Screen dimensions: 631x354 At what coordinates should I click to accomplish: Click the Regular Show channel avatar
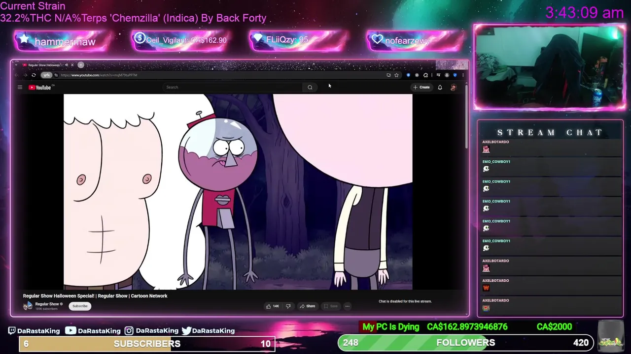28,306
